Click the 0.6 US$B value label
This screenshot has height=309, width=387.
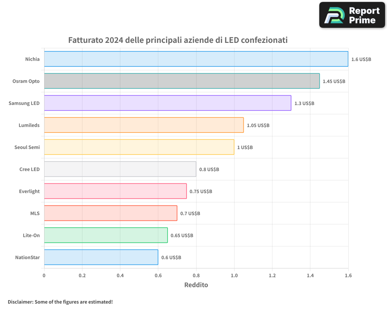coord(171,257)
